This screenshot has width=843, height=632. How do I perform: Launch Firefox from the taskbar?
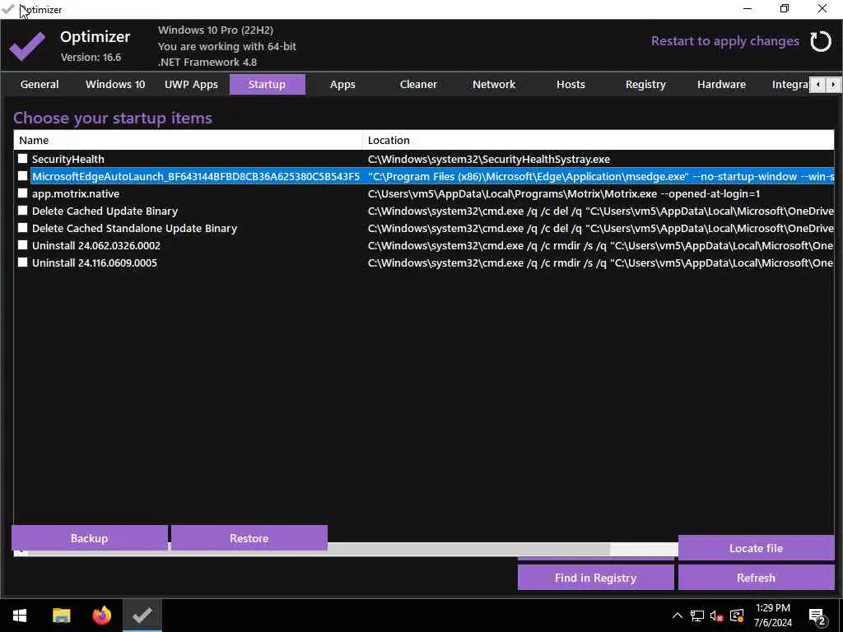pyautogui.click(x=101, y=616)
